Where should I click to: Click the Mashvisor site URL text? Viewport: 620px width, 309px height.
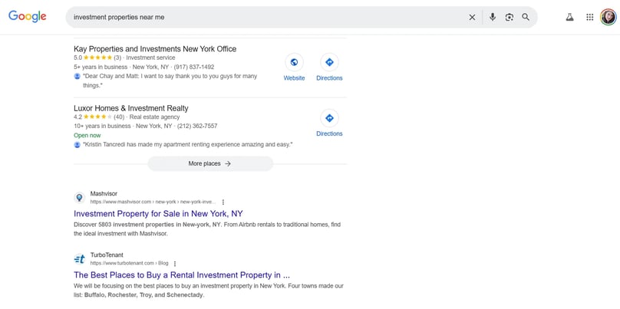[153, 202]
